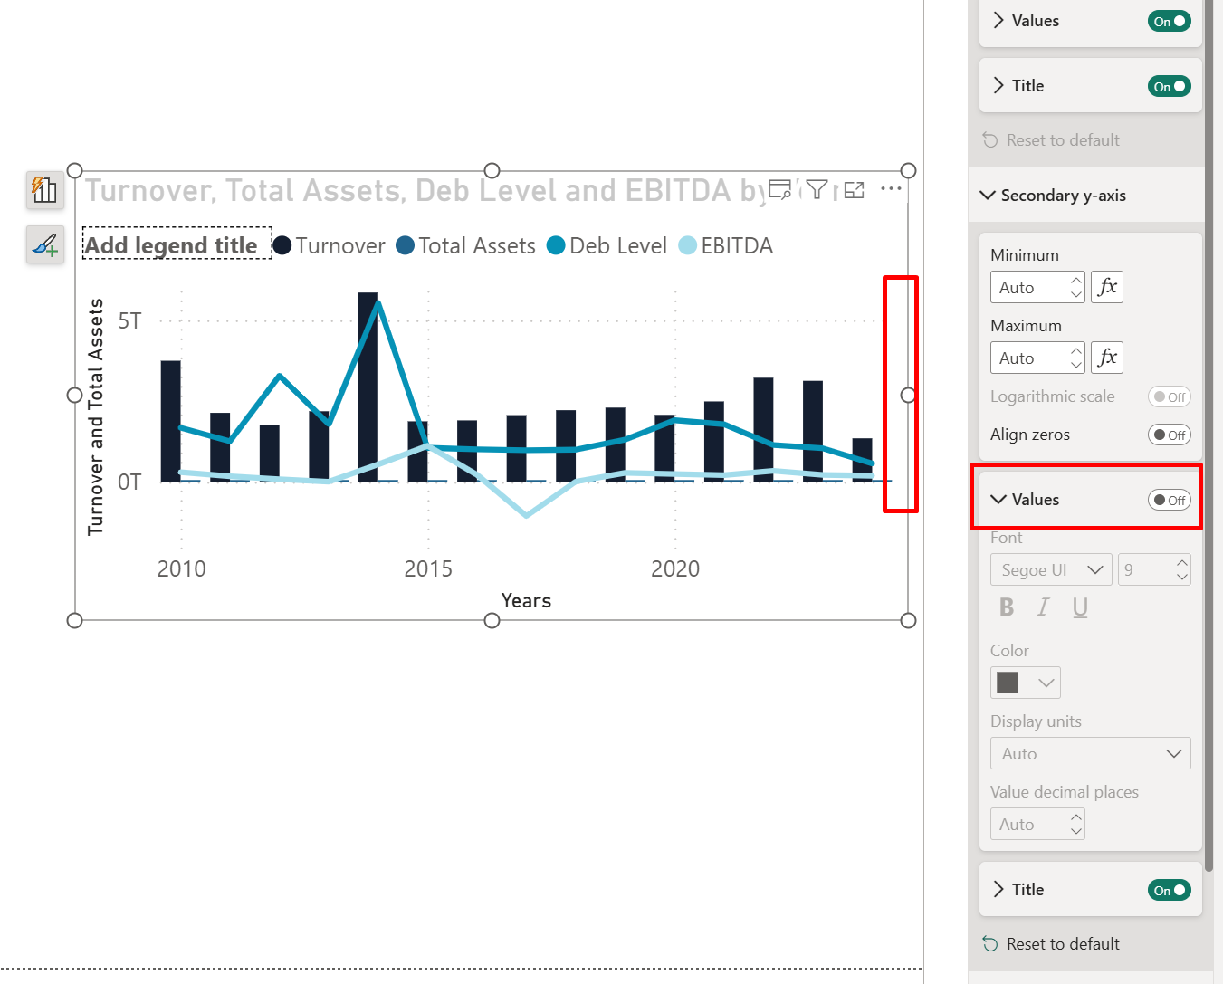The height and width of the screenshot is (984, 1223).
Task: Click the format pane vertical scrollbar
Action: 1209,435
